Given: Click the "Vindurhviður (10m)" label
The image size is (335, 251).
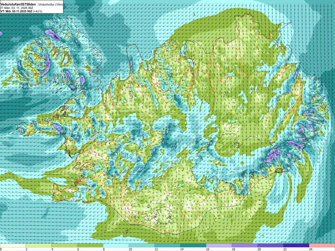Looking at the screenshot, I should point(51,4).
